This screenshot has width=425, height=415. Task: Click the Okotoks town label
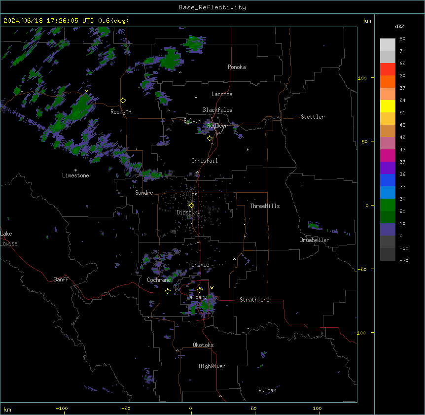203,345
